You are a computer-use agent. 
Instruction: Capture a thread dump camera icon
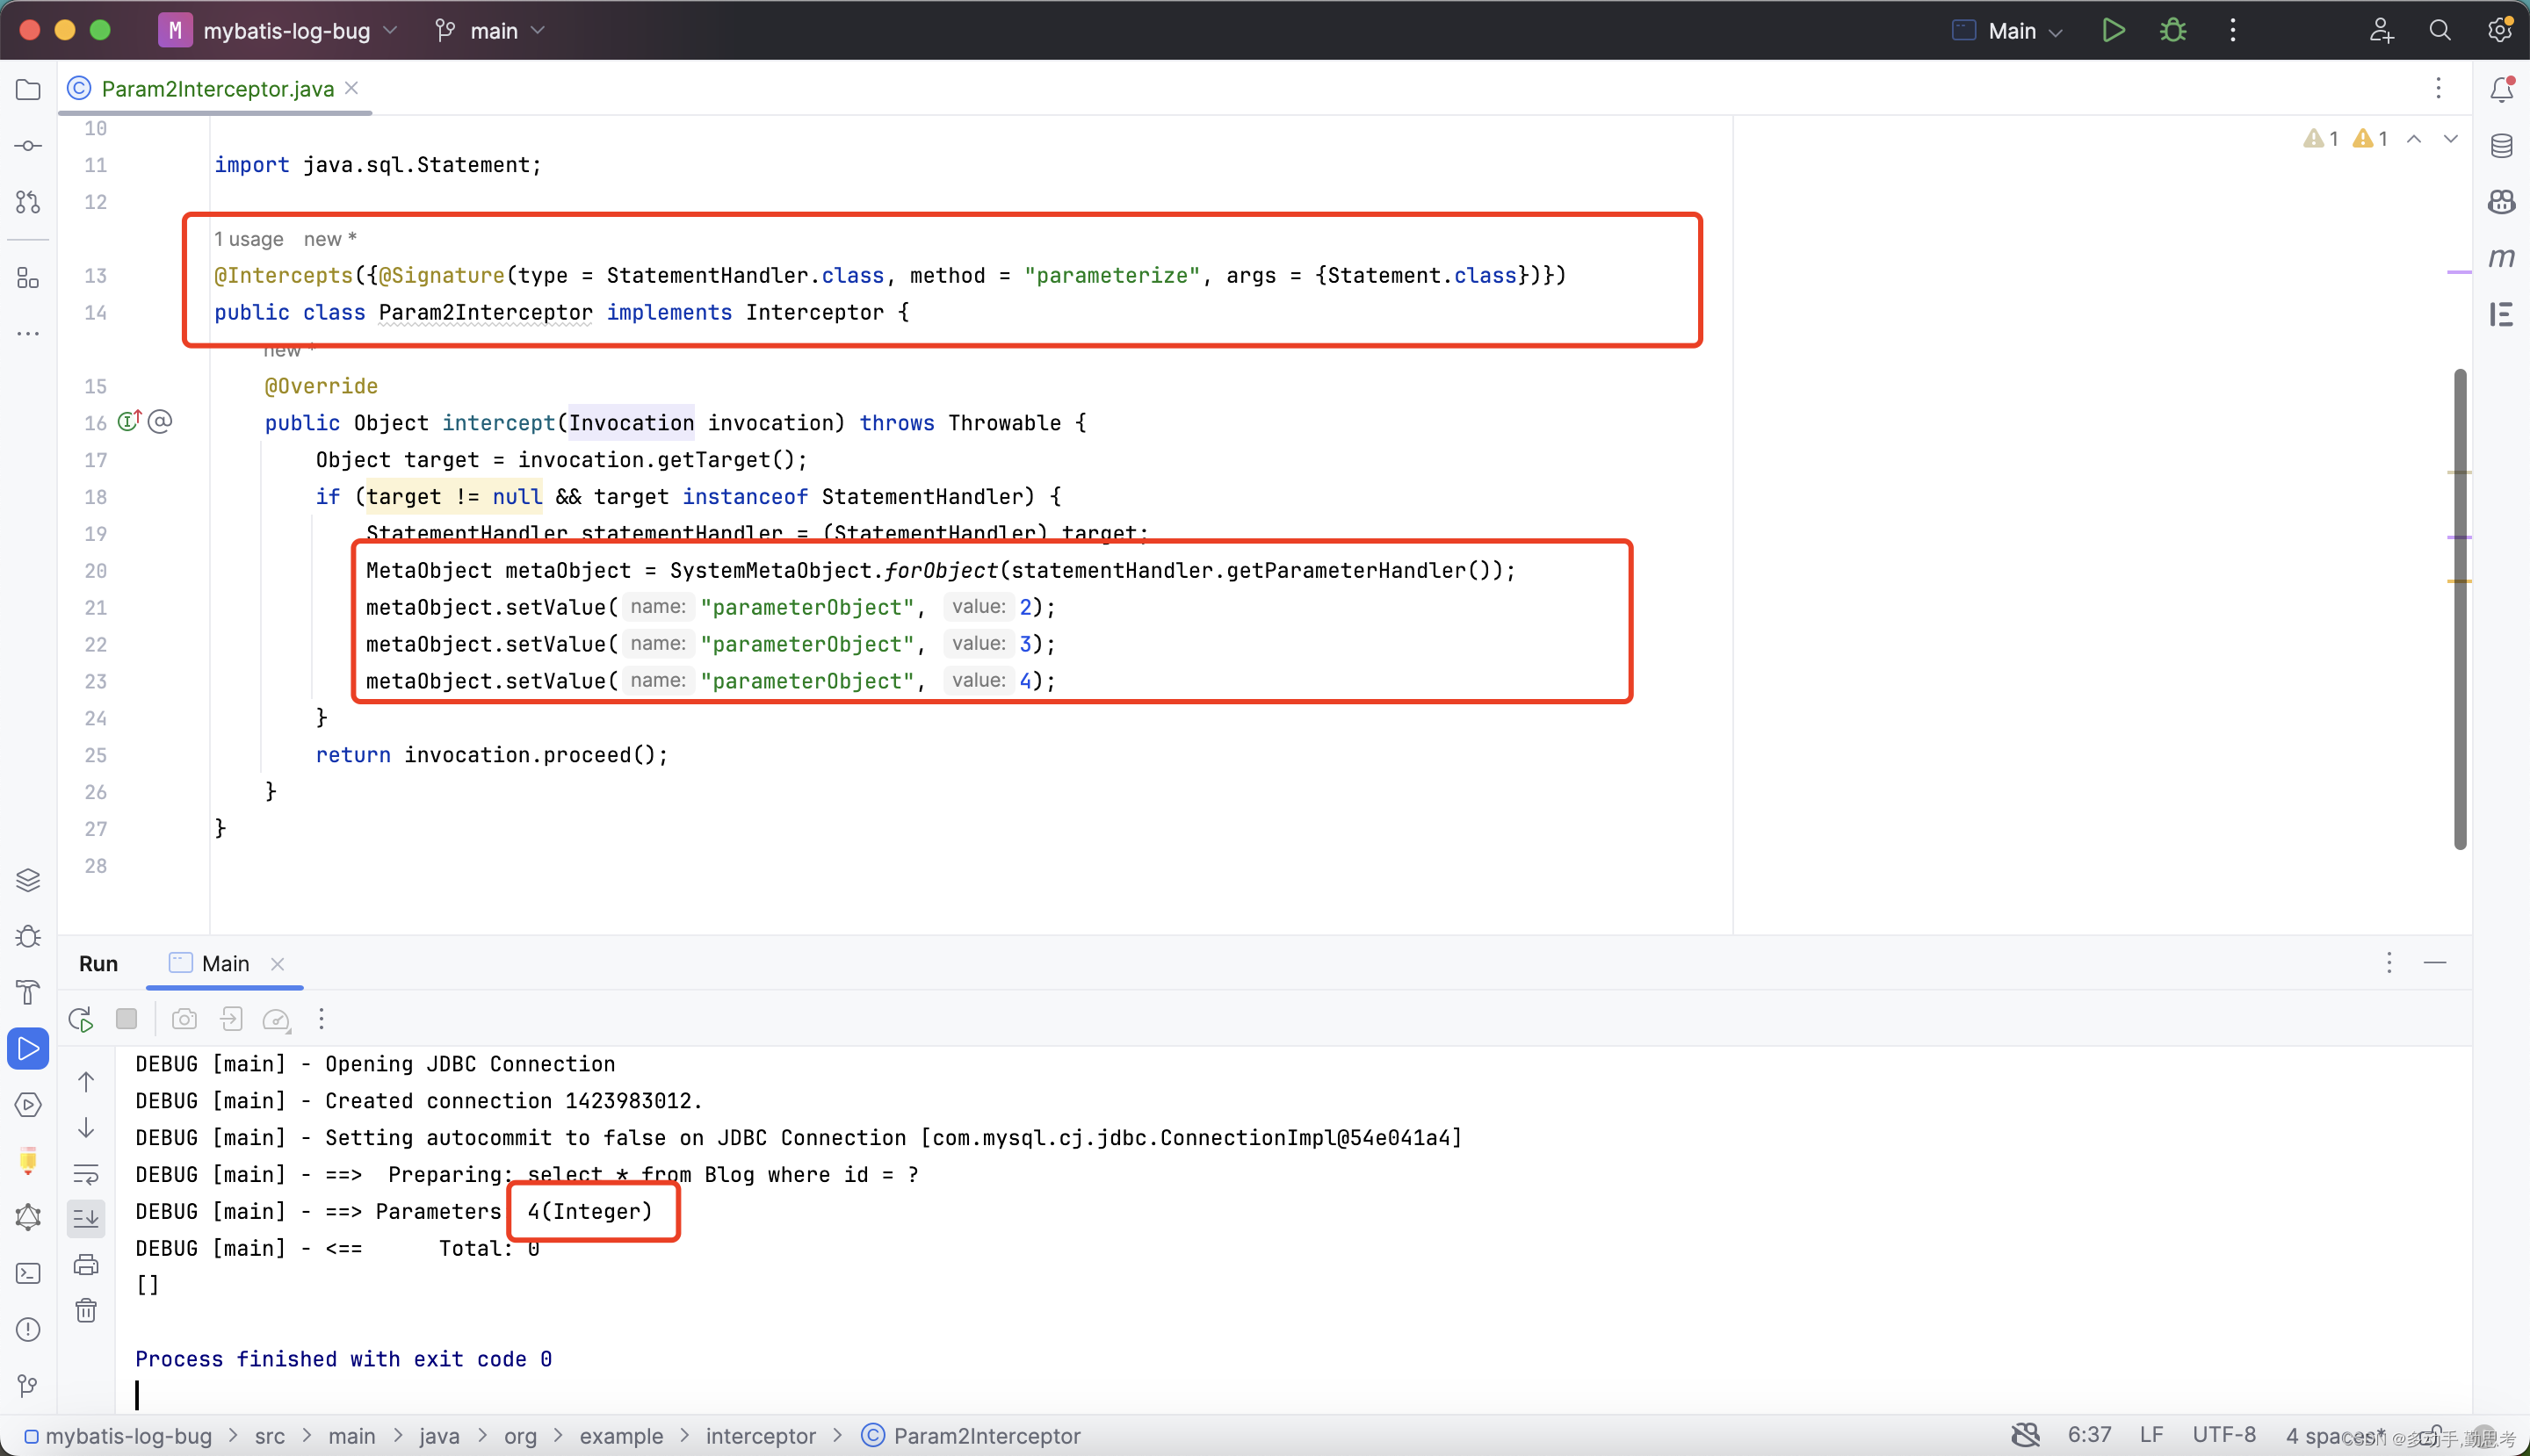pos(184,1019)
